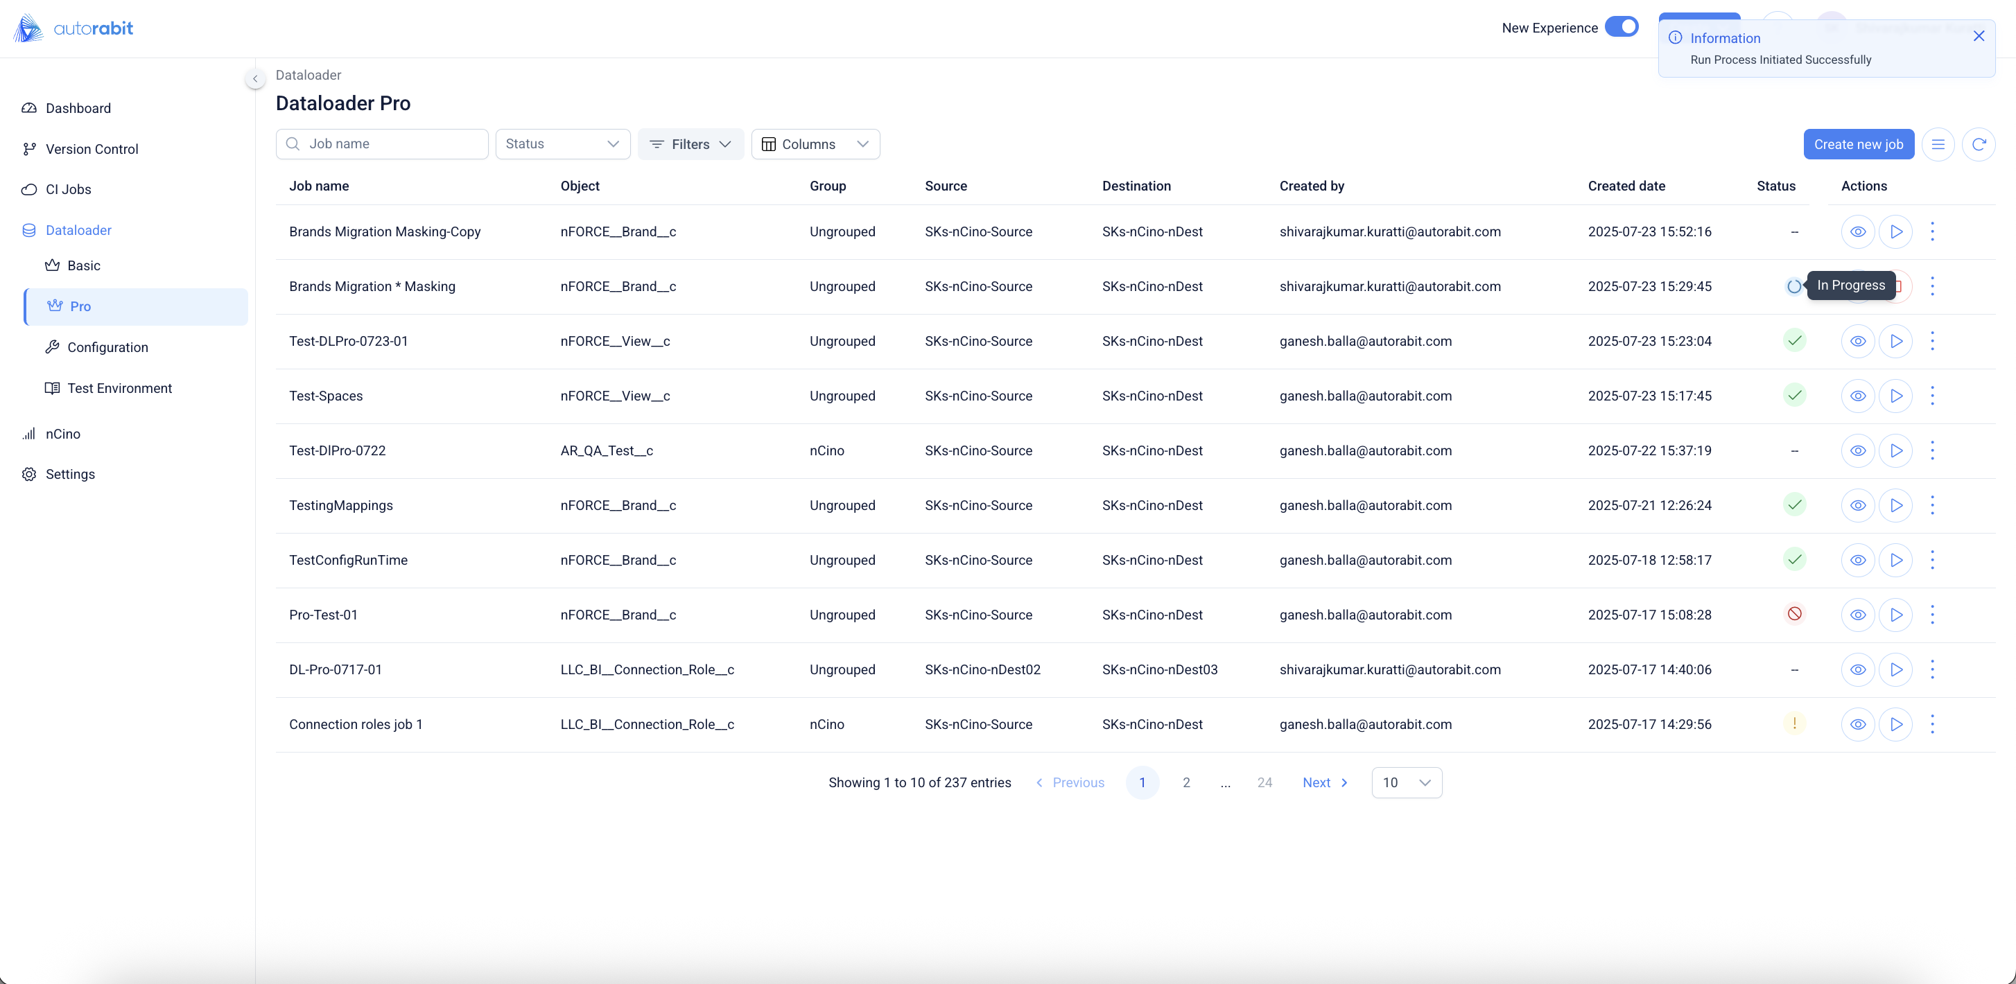
Task: Open Configuration in Dataloader menu
Action: (107, 347)
